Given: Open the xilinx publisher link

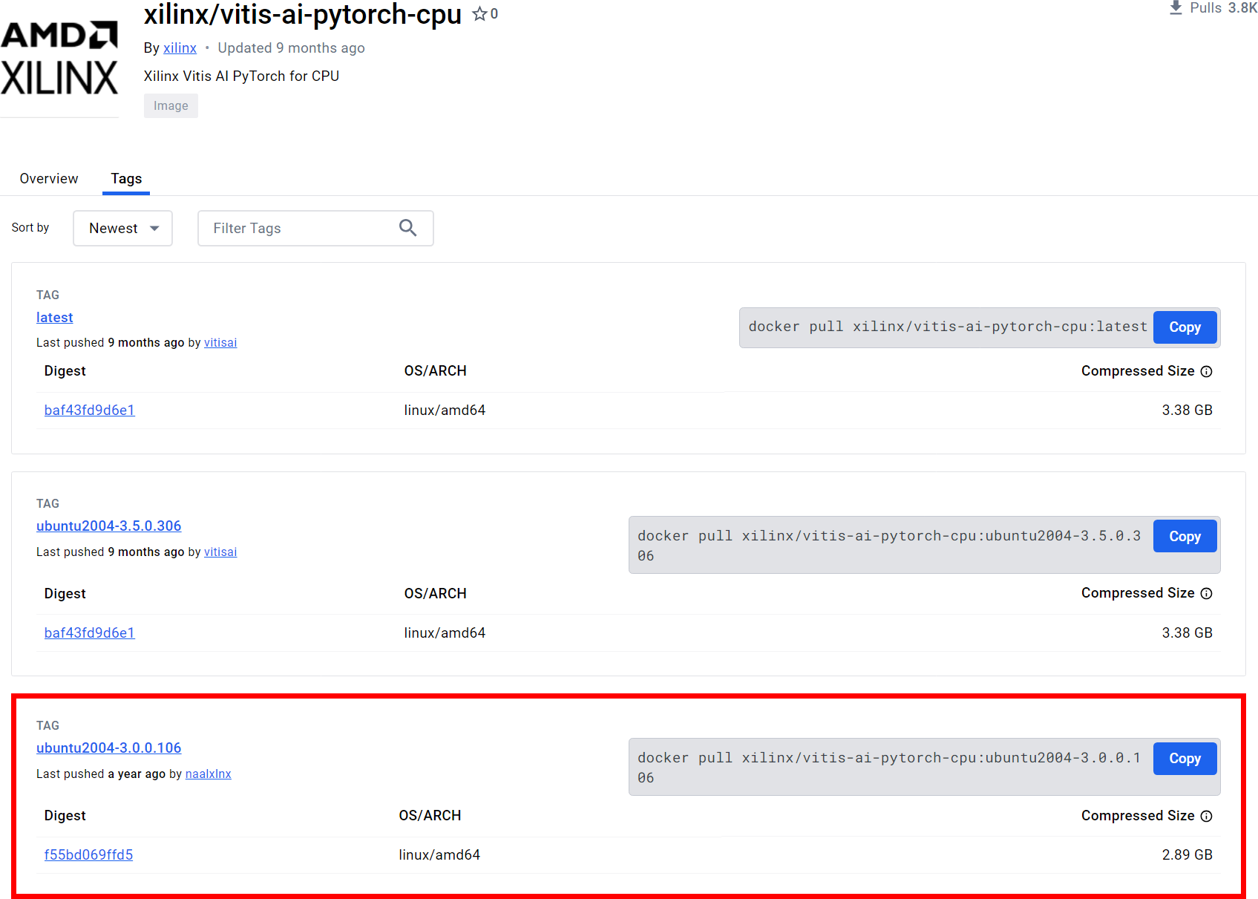Looking at the screenshot, I should [180, 48].
